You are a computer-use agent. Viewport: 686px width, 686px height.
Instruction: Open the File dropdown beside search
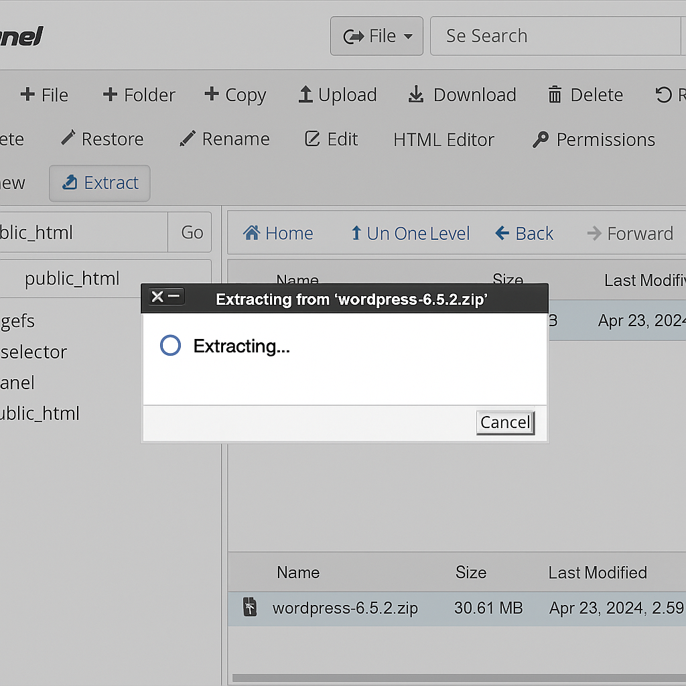click(376, 36)
